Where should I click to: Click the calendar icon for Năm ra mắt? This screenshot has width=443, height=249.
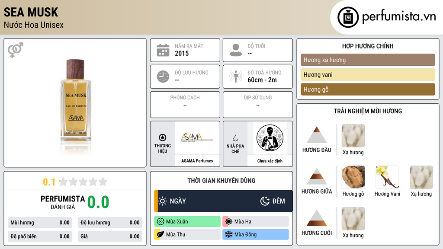point(163,50)
